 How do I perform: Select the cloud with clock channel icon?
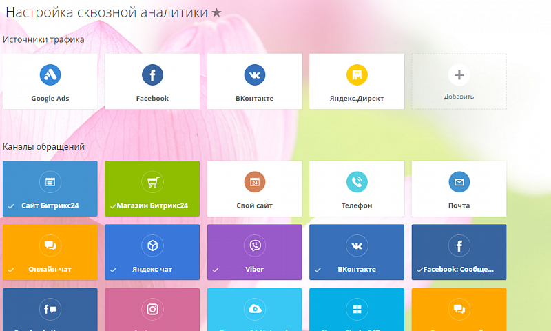255,309
